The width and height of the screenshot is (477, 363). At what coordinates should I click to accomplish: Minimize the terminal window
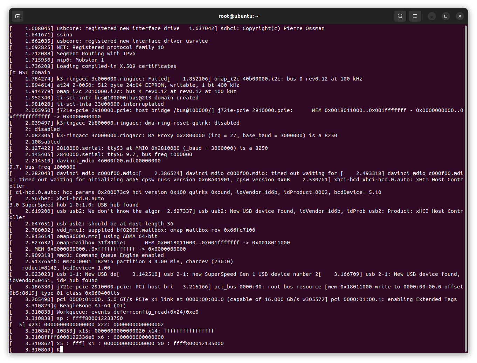432,16
